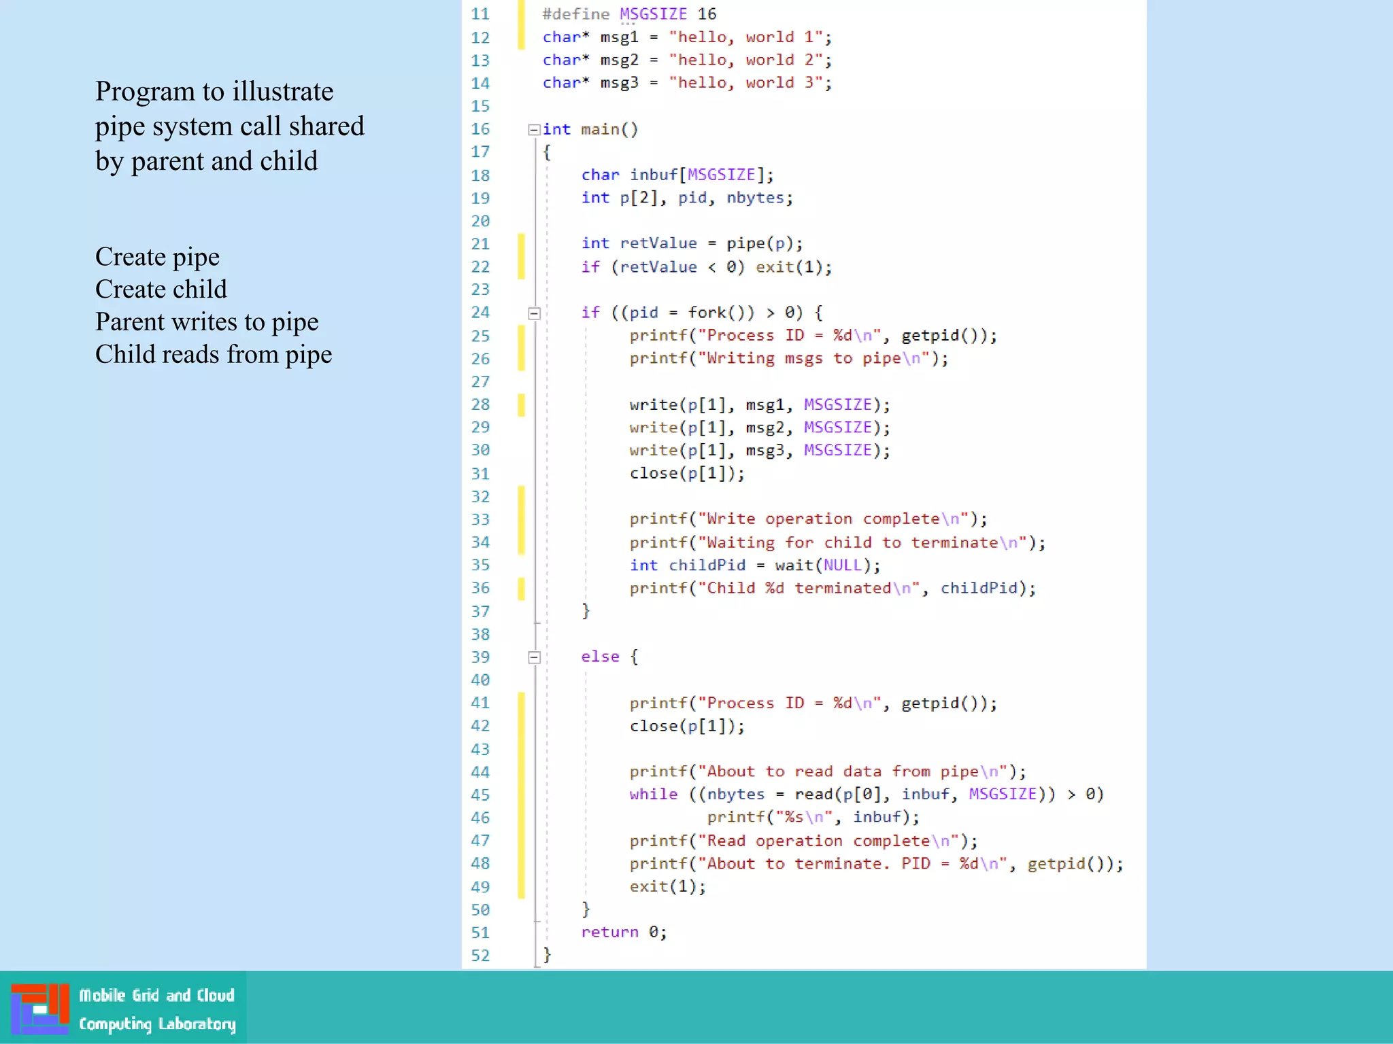Click the yellow change marker beside line 36

(521, 588)
